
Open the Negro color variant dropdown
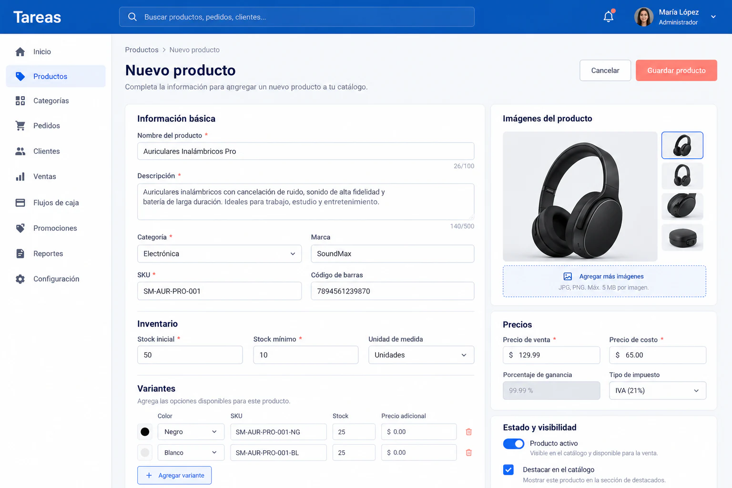(191, 432)
